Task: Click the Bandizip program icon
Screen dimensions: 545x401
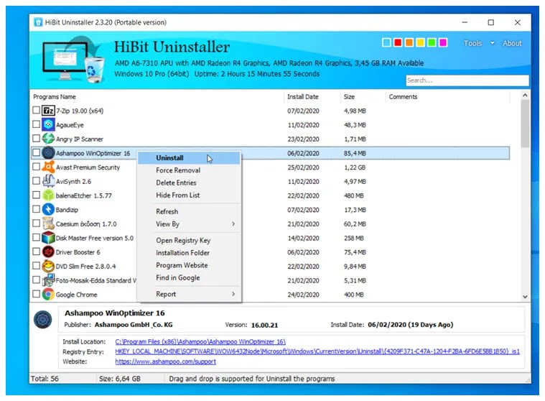Action: 48,209
